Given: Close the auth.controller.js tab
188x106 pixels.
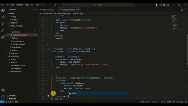Looking at the screenshot, I should [x=78, y=10].
